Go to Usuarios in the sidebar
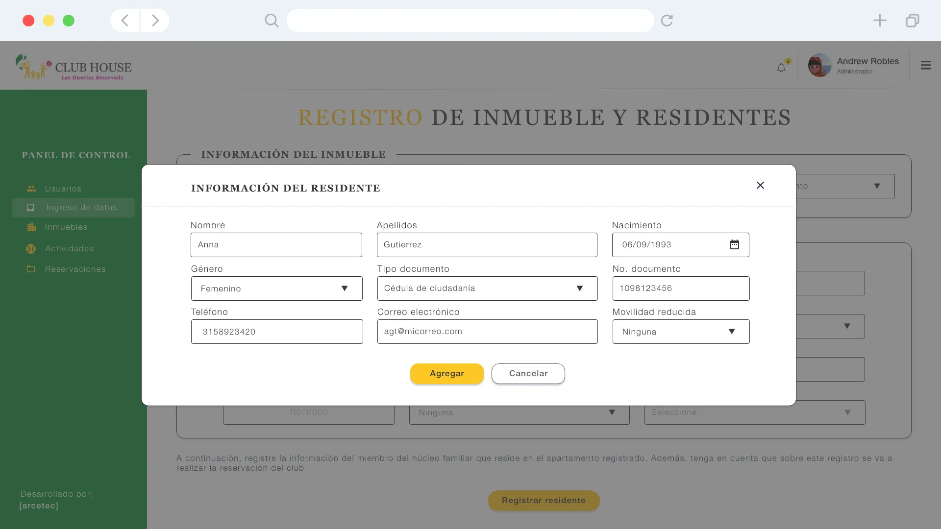The height and width of the screenshot is (529, 941). 63,189
